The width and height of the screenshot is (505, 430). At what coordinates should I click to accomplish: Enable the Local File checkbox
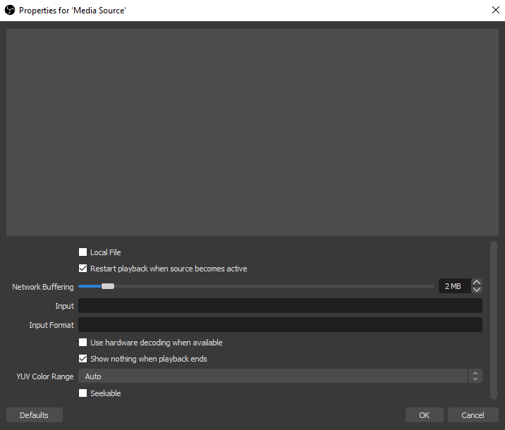[83, 252]
